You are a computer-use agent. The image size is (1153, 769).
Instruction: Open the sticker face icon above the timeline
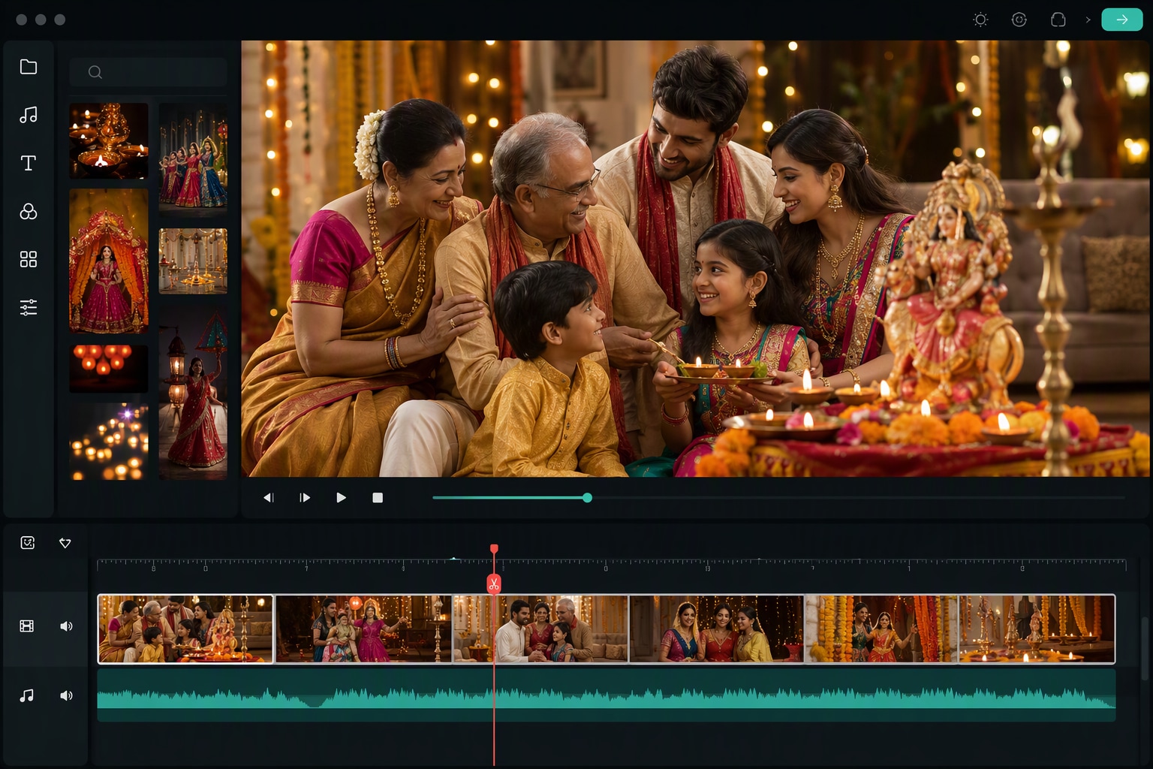click(x=28, y=543)
